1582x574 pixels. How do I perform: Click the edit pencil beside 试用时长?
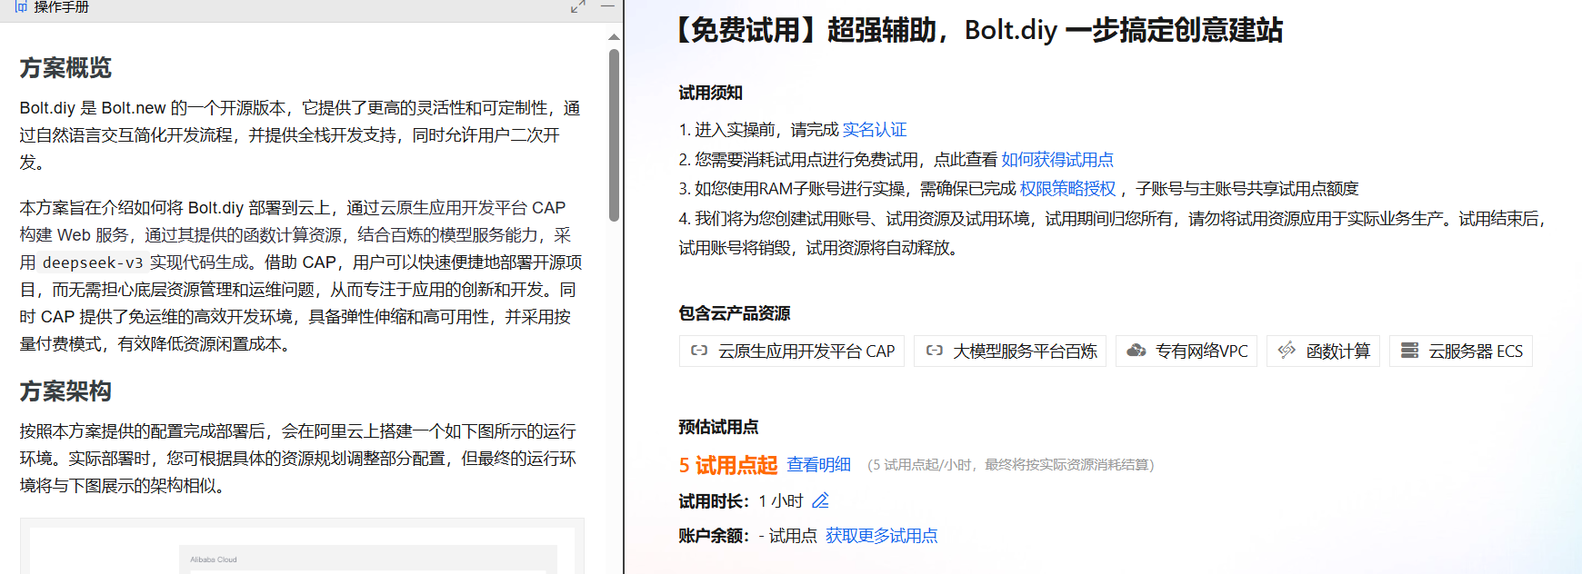(820, 500)
